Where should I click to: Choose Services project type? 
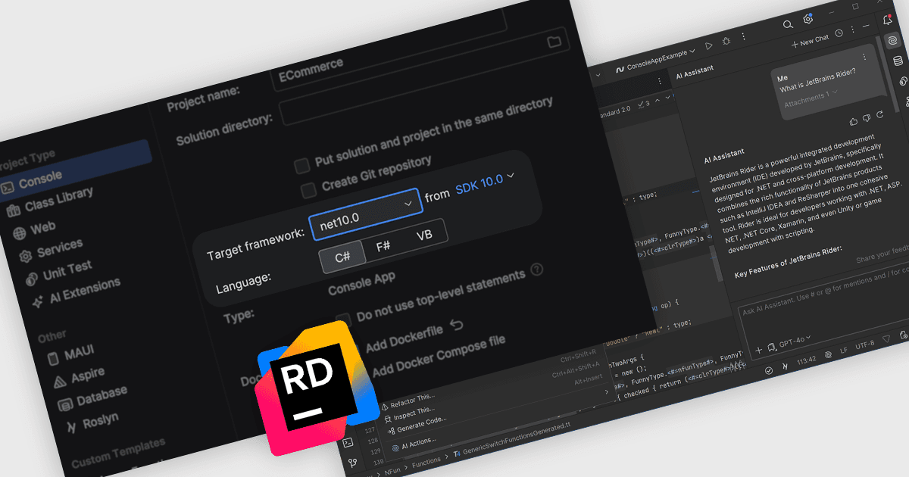(50, 250)
